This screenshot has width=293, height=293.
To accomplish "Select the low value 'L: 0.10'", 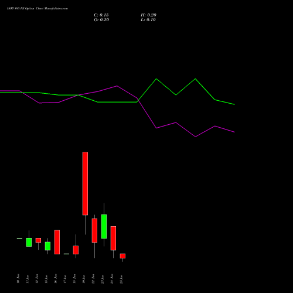I will (148, 20).
